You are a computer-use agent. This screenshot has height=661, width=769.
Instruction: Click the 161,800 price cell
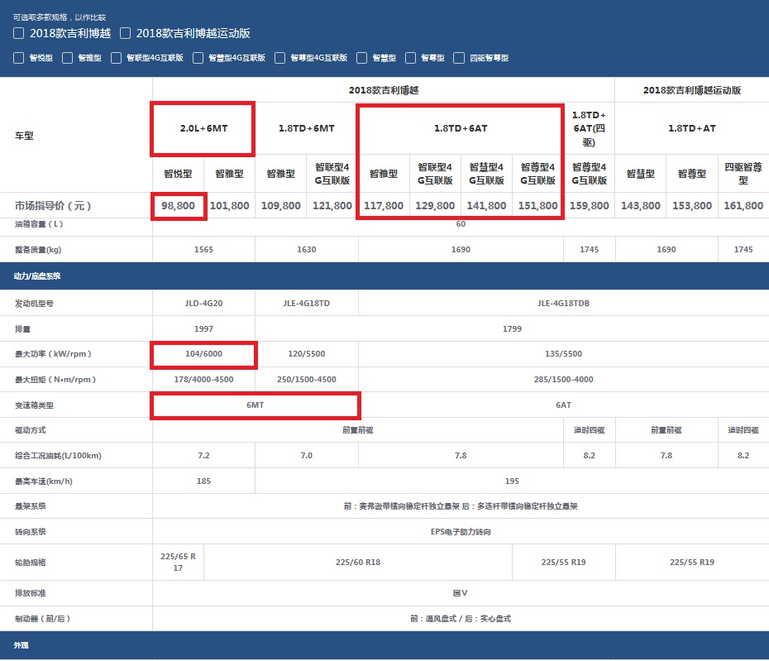point(743,205)
